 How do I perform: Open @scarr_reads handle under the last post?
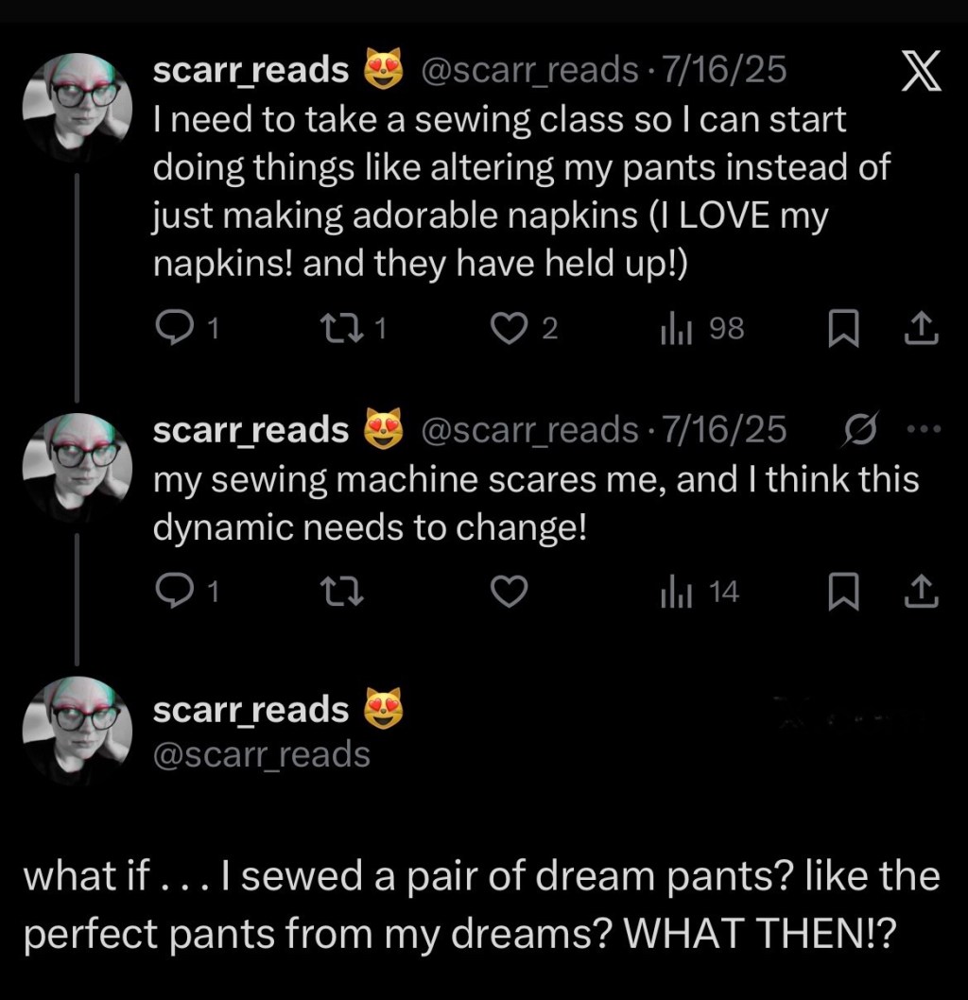261,754
